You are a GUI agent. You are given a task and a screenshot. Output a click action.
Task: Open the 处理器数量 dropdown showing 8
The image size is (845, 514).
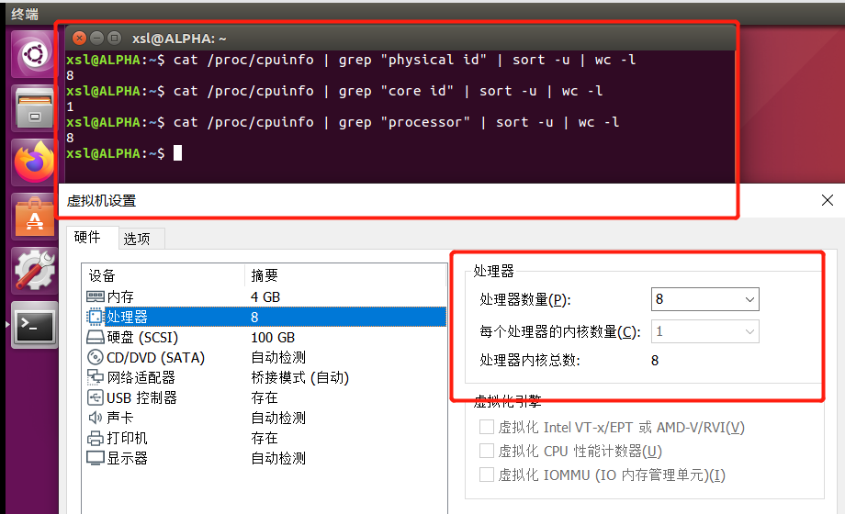point(704,299)
